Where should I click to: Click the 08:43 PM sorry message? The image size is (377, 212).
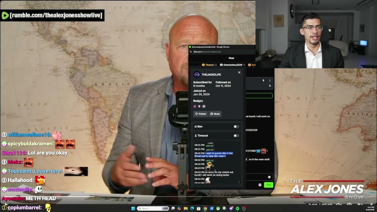pyautogui.click(x=214, y=173)
